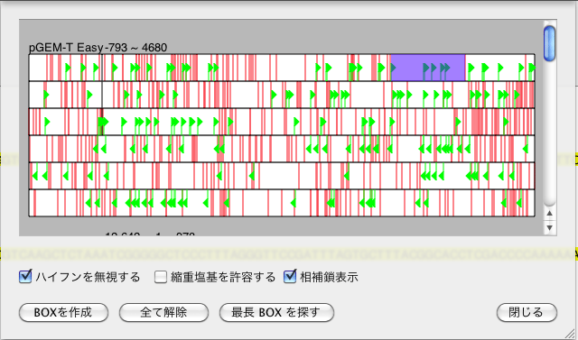The width and height of the screenshot is (578, 340).
Task: Enable the 縮重塩基を許容する checkbox
Action: (x=161, y=277)
